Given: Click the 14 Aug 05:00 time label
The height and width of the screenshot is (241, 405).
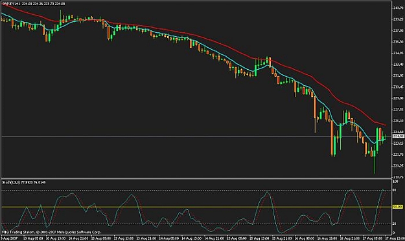Looking at the screenshot, I should [168, 238].
